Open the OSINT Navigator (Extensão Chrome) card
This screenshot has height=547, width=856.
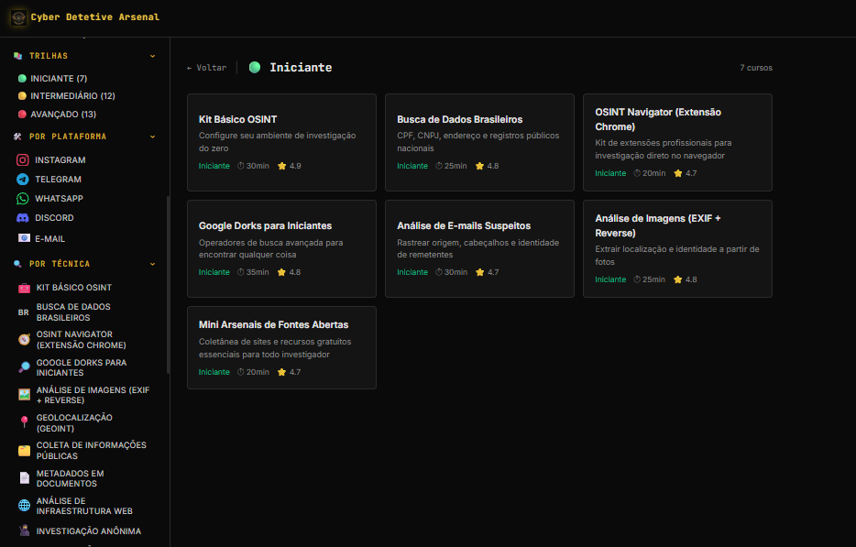click(x=677, y=143)
